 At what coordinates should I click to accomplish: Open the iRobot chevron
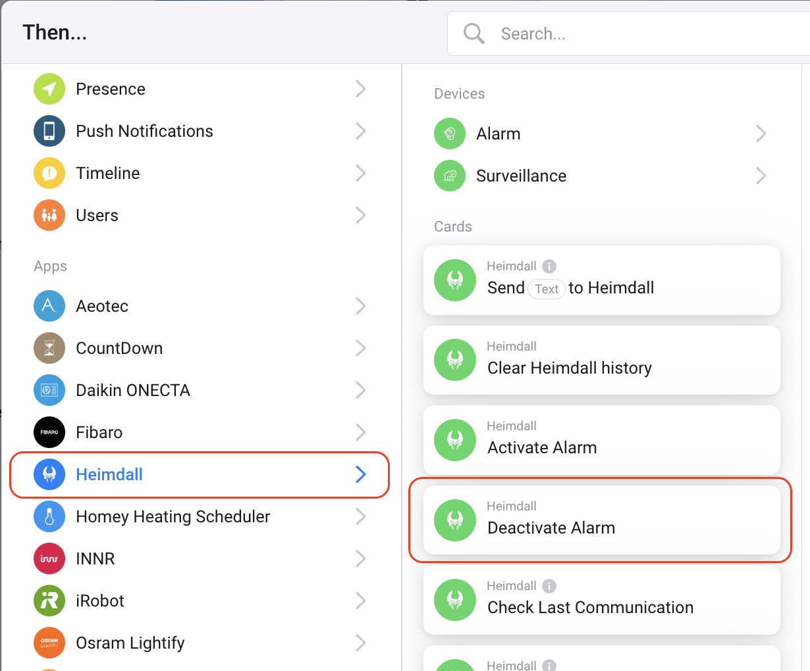click(x=360, y=601)
